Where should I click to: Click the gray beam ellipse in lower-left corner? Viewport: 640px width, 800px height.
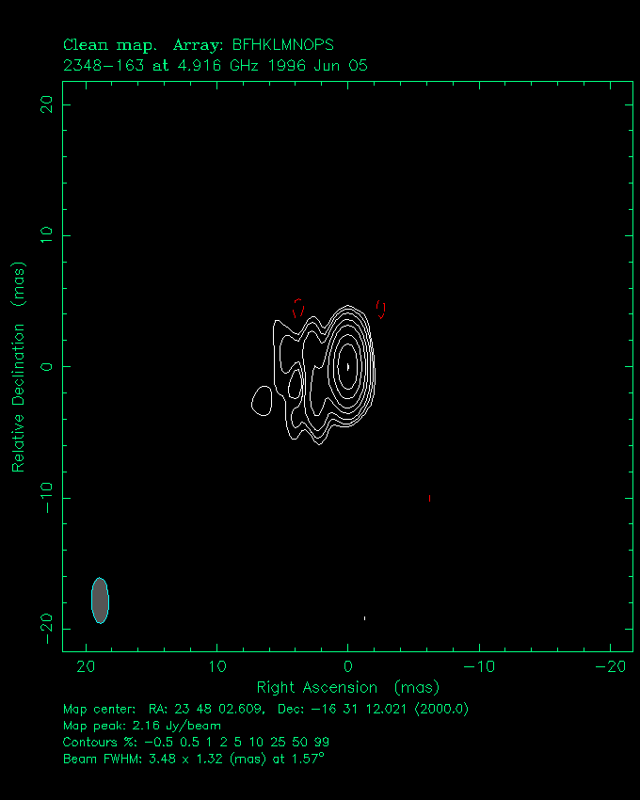tap(100, 600)
